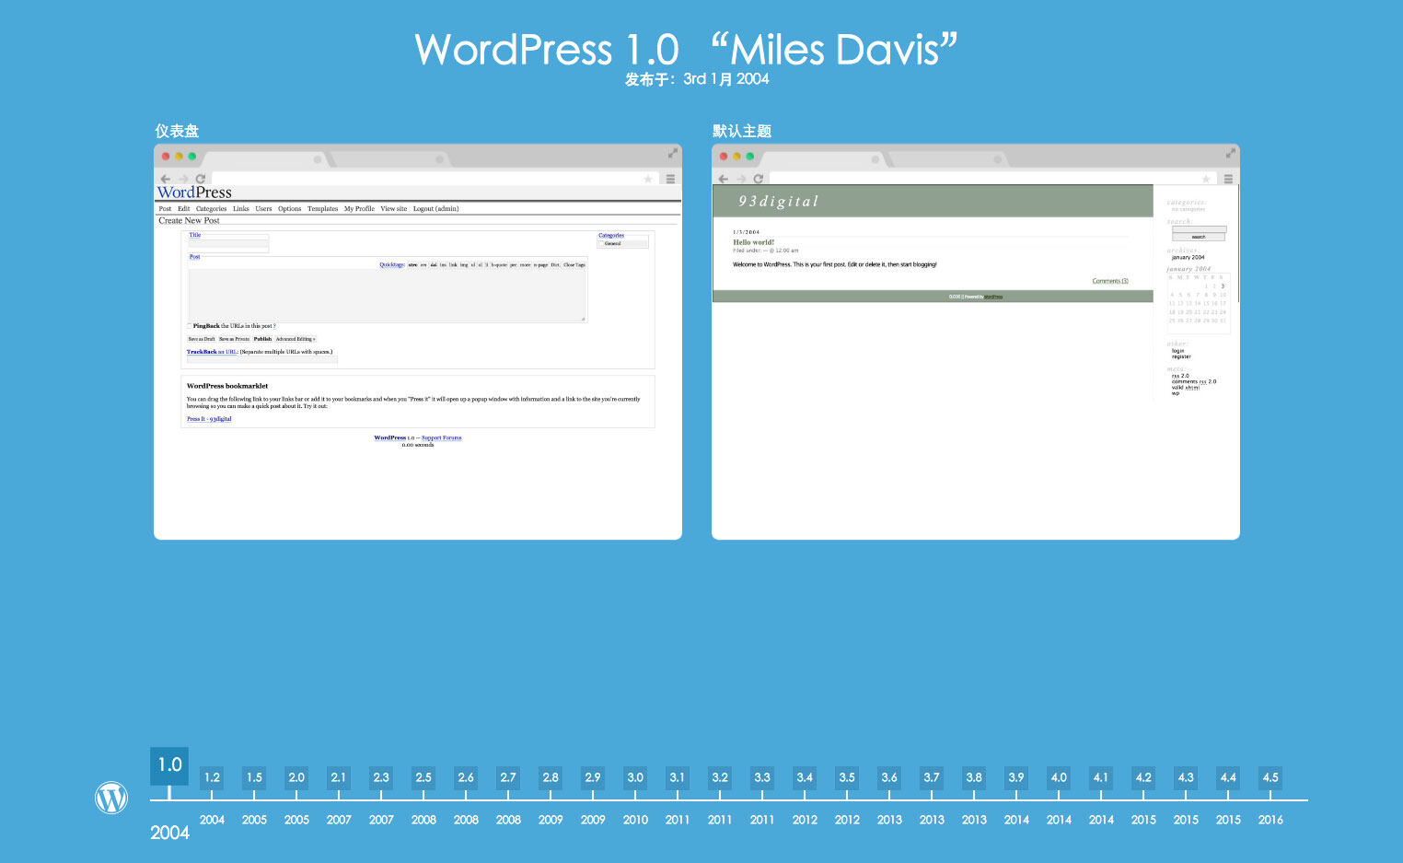Click Comments (3) link in the theme screenshot
Image resolution: width=1403 pixels, height=863 pixels.
click(1110, 281)
